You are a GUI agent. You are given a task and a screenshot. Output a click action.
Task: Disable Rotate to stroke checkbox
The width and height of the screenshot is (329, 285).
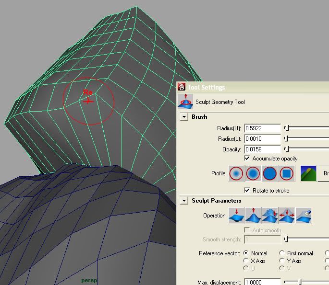click(247, 190)
